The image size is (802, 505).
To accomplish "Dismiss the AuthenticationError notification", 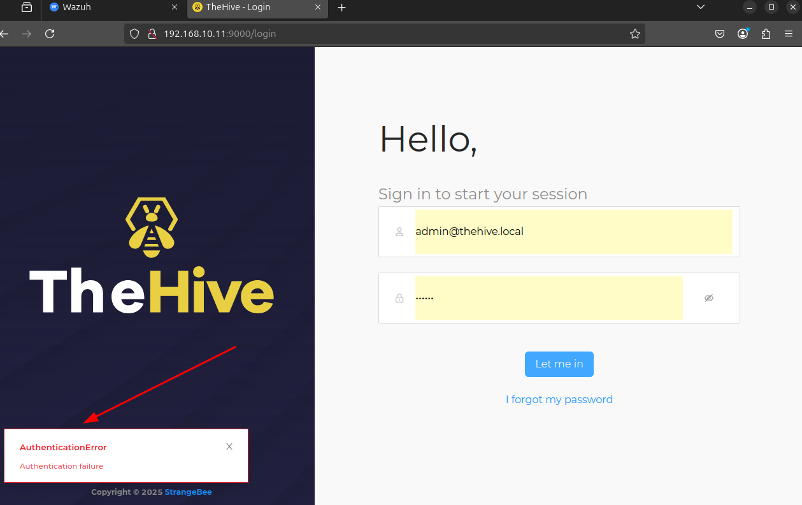I will 229,446.
